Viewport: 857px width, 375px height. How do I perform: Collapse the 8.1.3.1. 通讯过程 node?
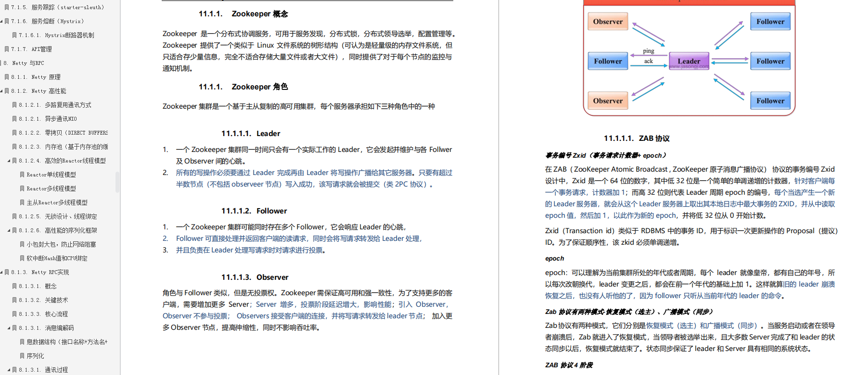(x=9, y=370)
